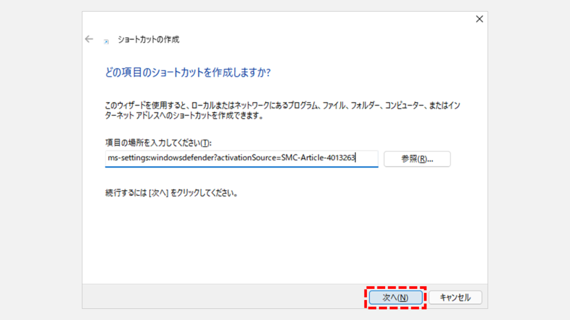
Task: Click the shortcut wizard title icon
Action: (106, 42)
